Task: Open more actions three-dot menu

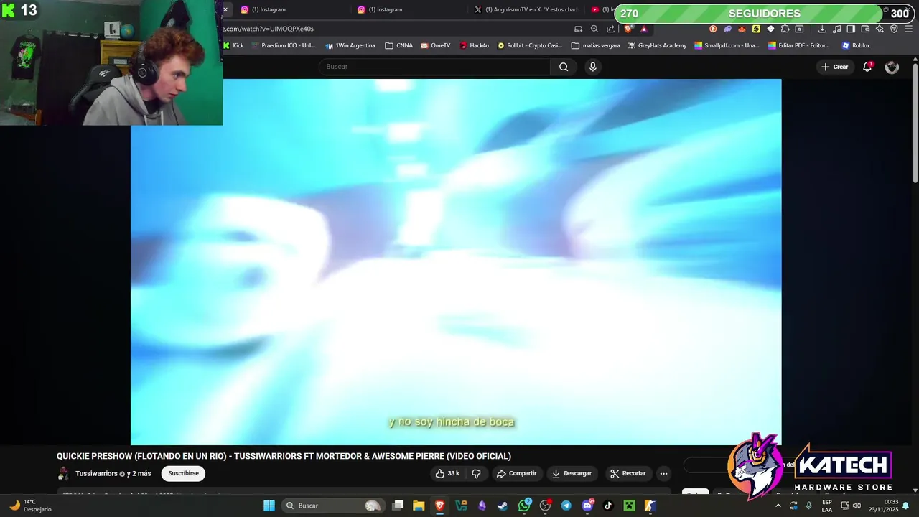Action: click(x=663, y=473)
